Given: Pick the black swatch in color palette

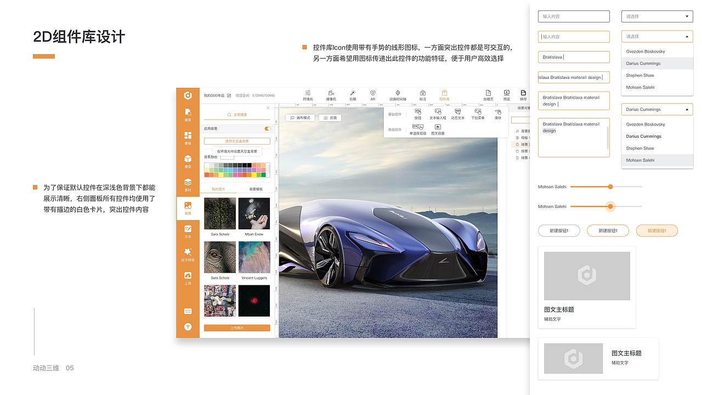Looking at the screenshot, I should click(x=250, y=165).
